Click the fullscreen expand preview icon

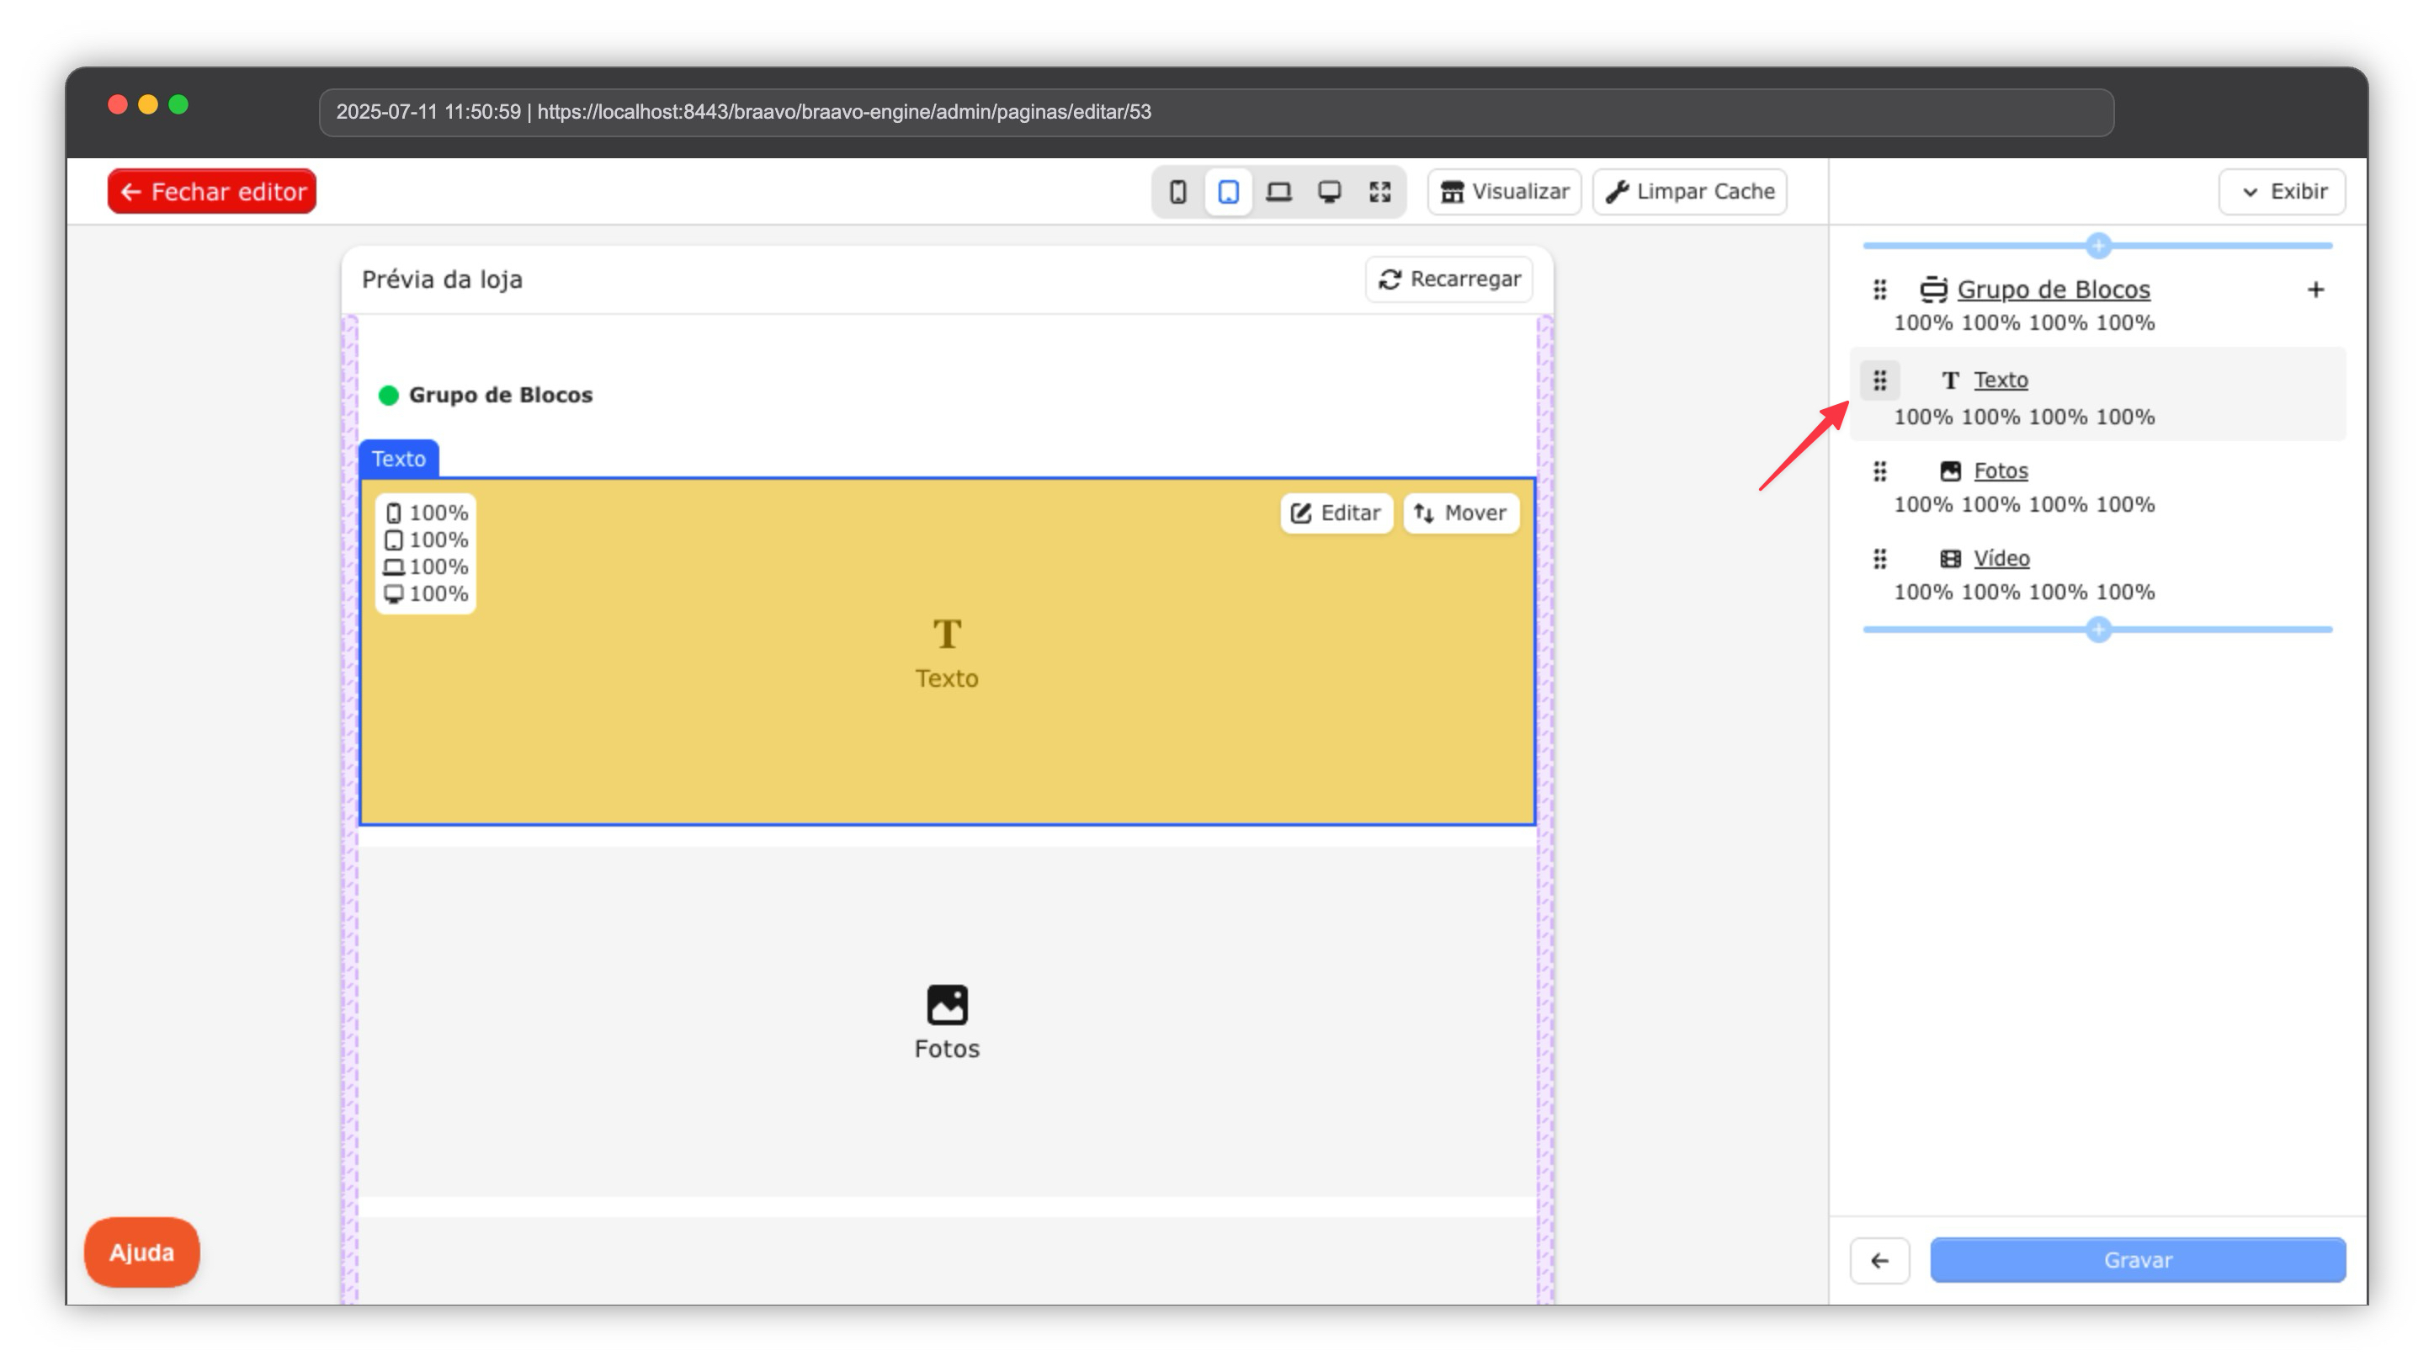click(1379, 192)
